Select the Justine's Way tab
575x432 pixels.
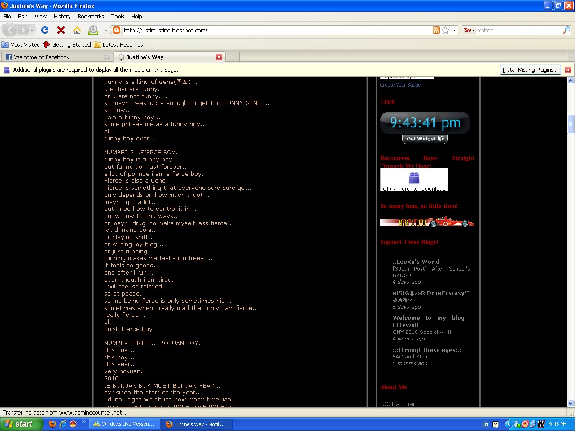point(169,57)
